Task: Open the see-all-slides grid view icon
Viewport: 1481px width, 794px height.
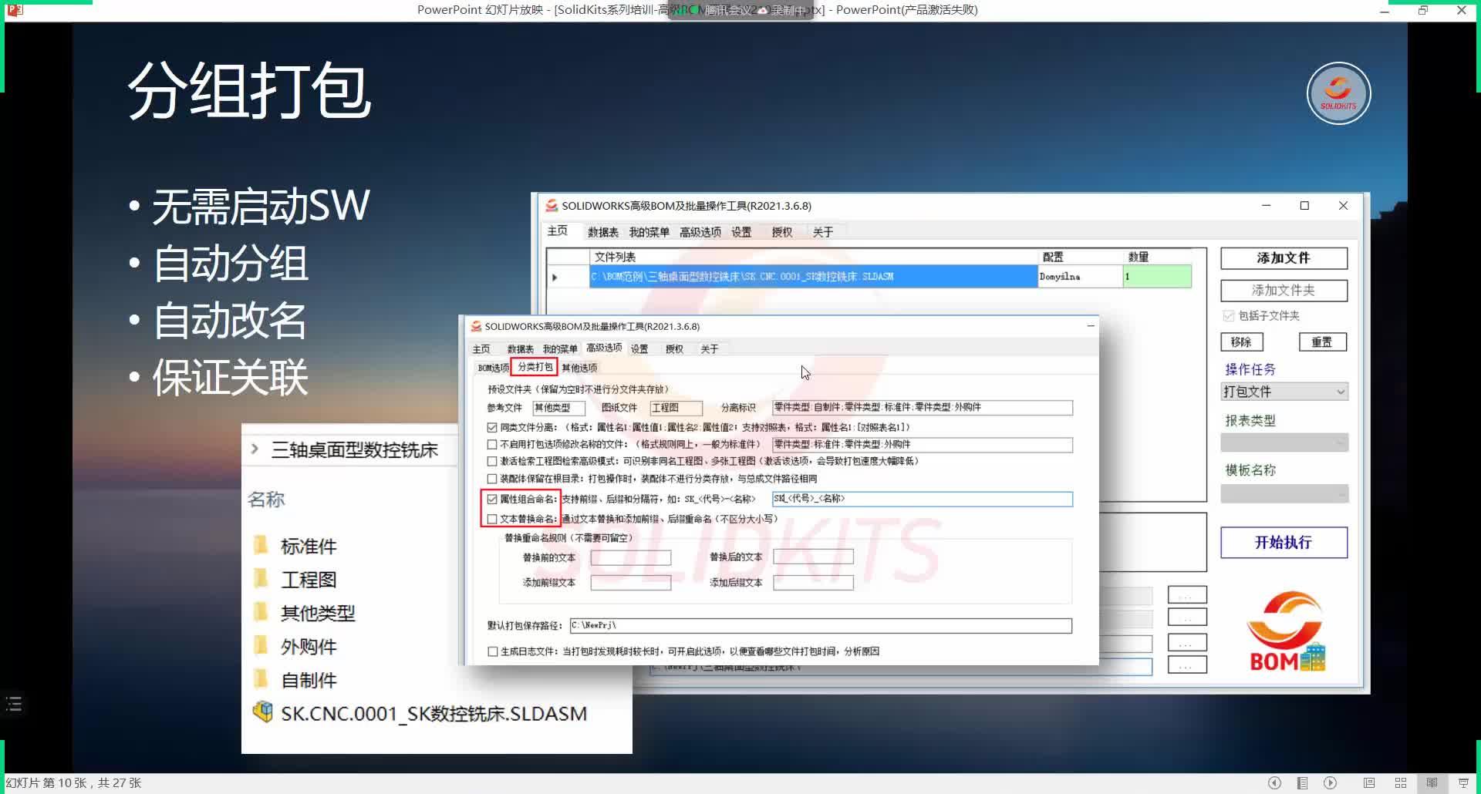Action: (x=1401, y=782)
